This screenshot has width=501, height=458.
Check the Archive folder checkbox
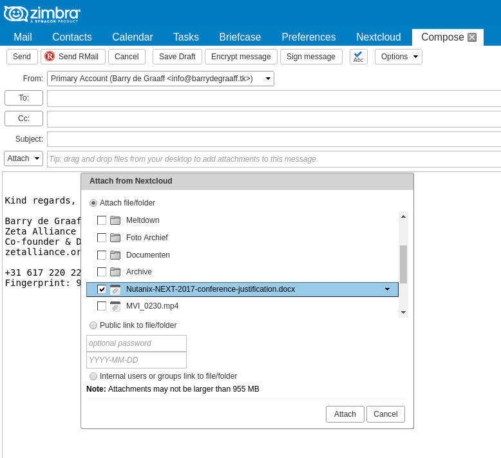[102, 272]
